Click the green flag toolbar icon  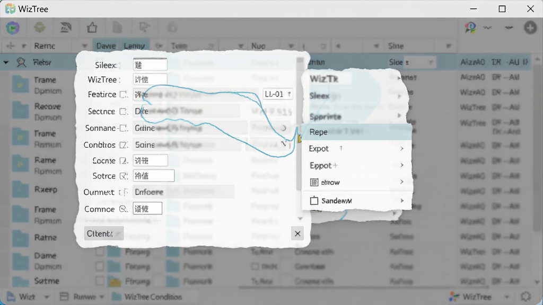[13, 28]
